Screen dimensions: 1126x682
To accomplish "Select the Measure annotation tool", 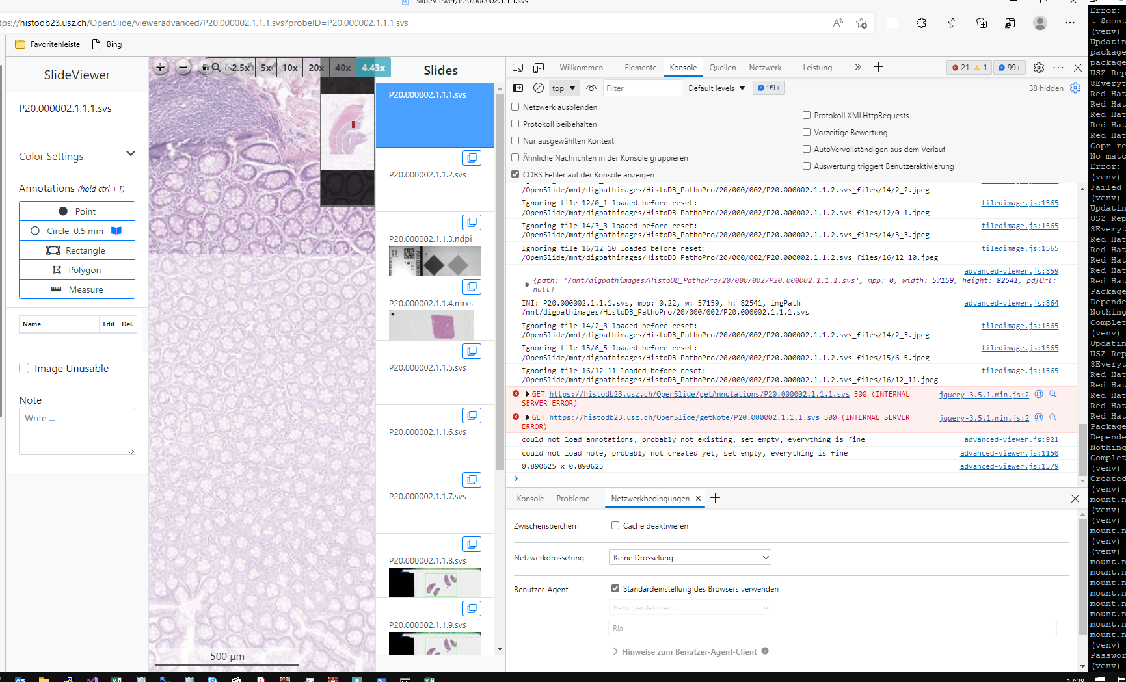I will (77, 289).
